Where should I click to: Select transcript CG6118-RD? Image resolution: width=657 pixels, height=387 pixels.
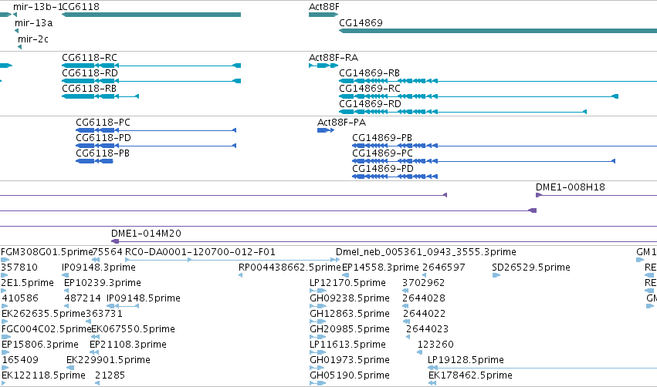[x=151, y=81]
